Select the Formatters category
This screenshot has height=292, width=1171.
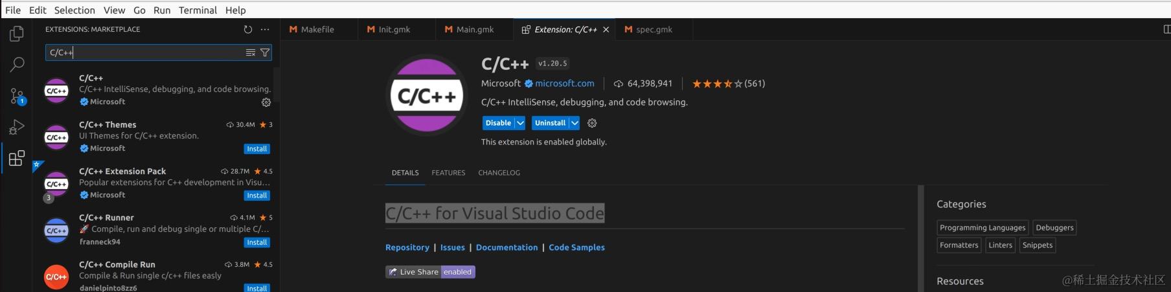click(x=959, y=245)
